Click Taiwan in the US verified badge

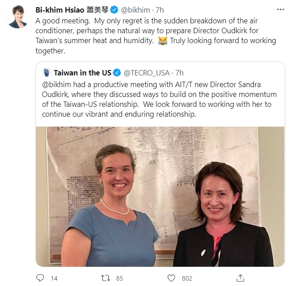(x=117, y=73)
